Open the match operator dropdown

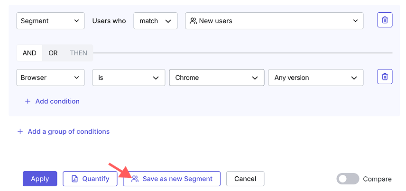coord(156,21)
